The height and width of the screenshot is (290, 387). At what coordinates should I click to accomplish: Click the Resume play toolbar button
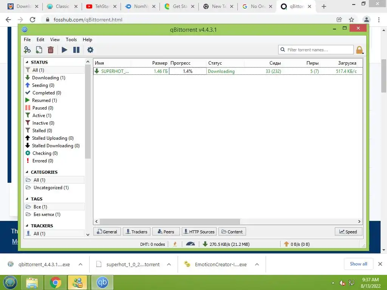(64, 50)
